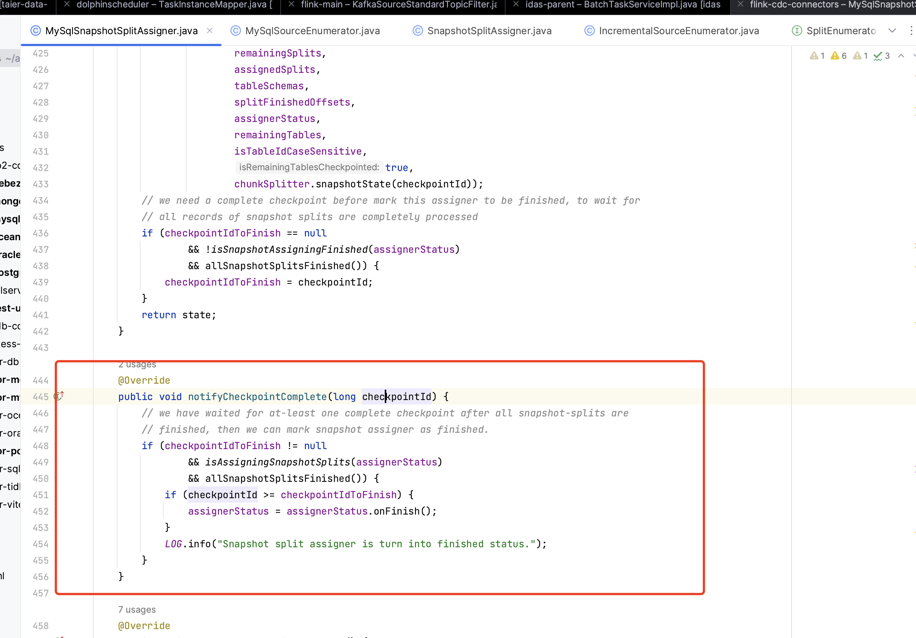Click splitFinishedOffsets on line 256 argument list
The image size is (916, 638).
point(292,102)
